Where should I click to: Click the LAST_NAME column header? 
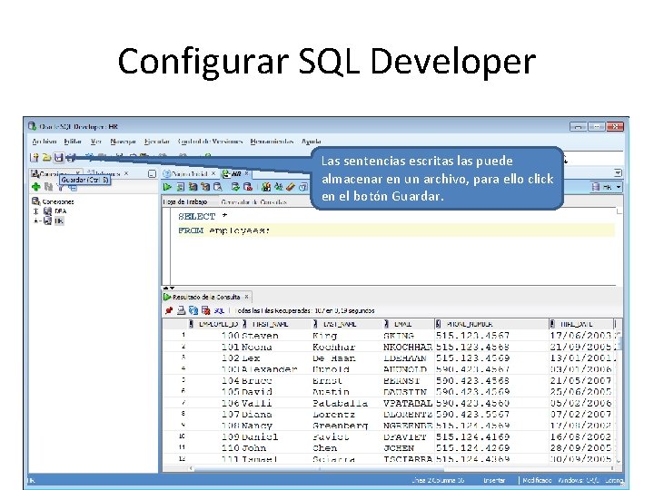pyautogui.click(x=347, y=324)
